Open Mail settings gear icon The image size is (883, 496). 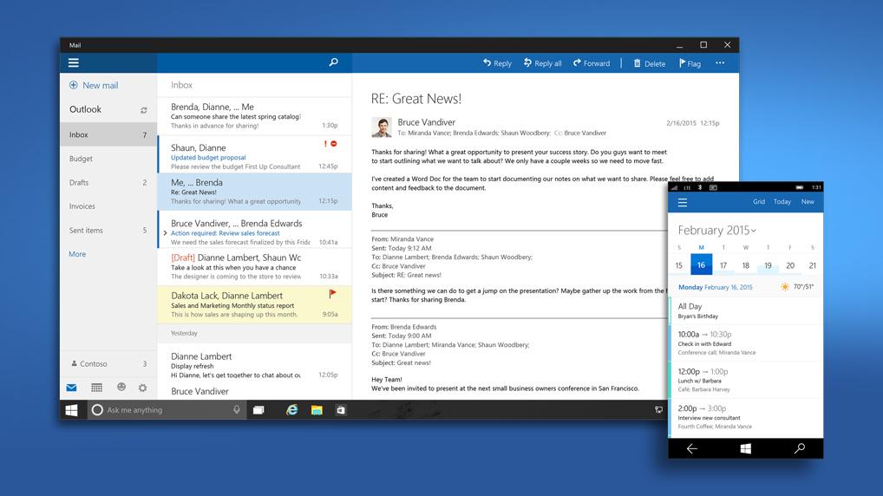click(x=143, y=388)
